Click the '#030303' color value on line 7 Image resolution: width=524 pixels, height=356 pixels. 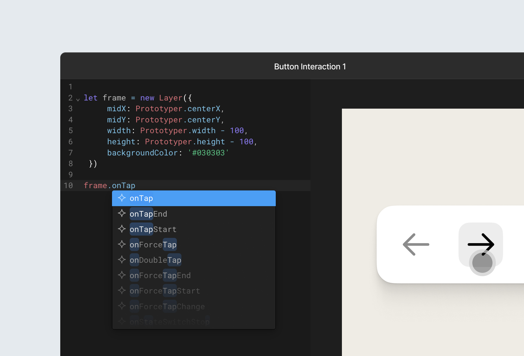coord(208,152)
